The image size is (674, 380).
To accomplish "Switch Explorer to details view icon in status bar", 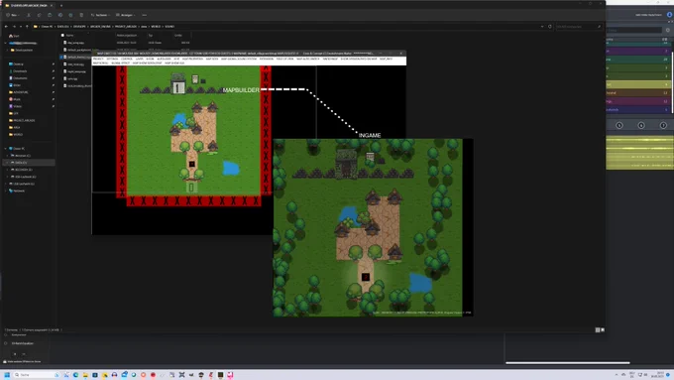I will 598,330.
